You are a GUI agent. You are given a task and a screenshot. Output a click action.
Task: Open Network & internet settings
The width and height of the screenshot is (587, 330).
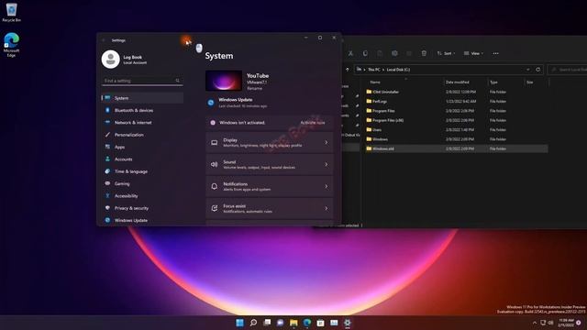[x=142, y=122]
